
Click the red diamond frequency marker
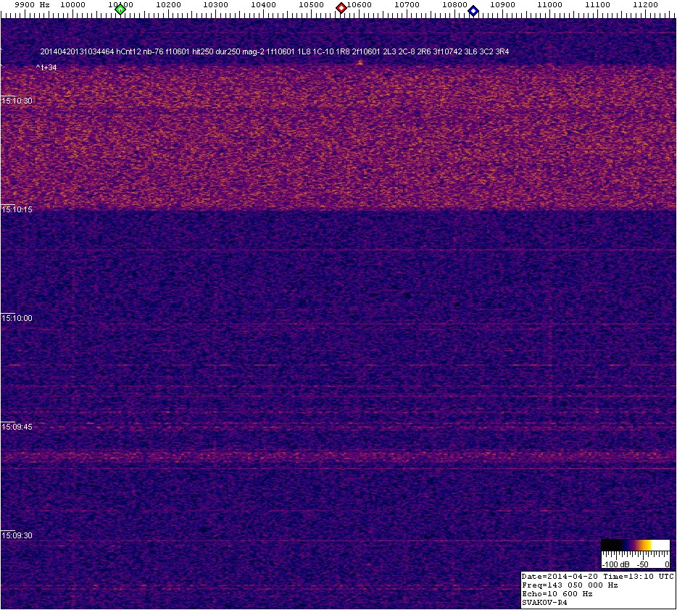click(341, 8)
